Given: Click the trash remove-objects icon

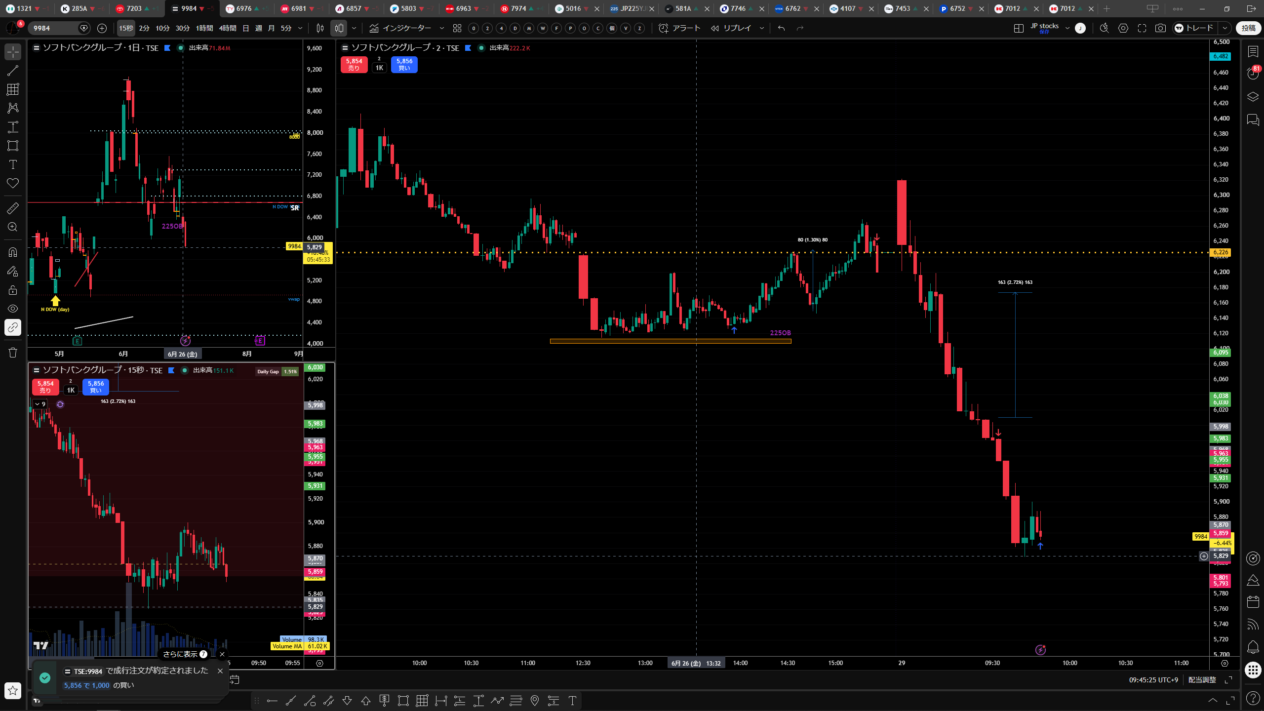Looking at the screenshot, I should coord(13,353).
